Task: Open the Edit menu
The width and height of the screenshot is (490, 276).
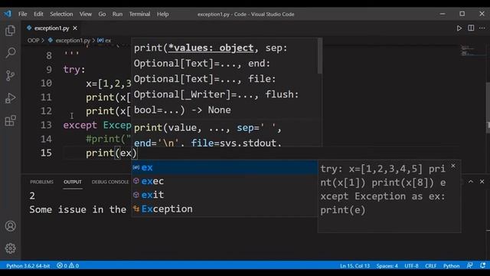Action: 38,14
